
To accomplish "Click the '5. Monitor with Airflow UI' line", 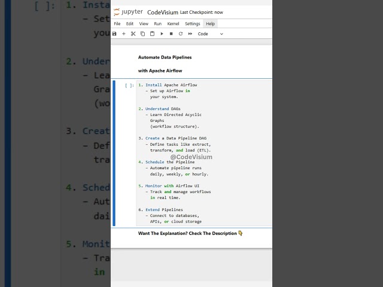I will (169, 186).
